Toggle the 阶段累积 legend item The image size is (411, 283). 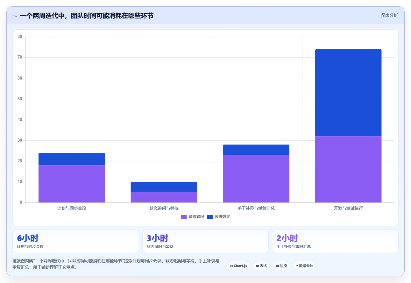point(192,217)
